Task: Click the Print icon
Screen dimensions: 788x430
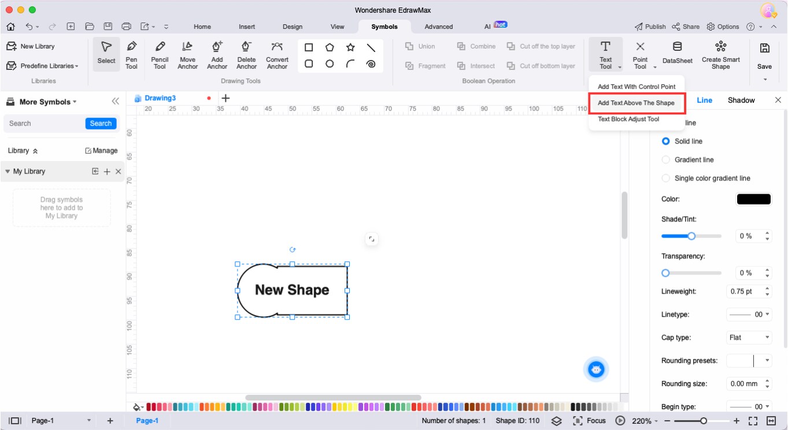Action: (127, 27)
